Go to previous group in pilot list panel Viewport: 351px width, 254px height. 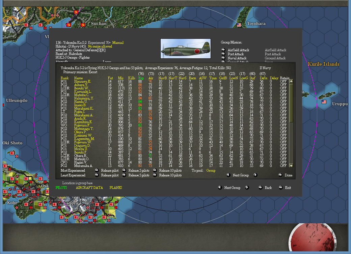(x=228, y=175)
